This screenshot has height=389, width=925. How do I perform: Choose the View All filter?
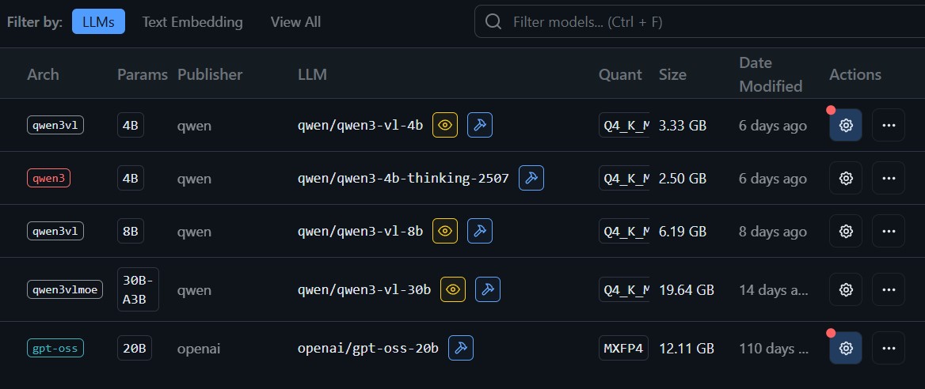pyautogui.click(x=295, y=22)
